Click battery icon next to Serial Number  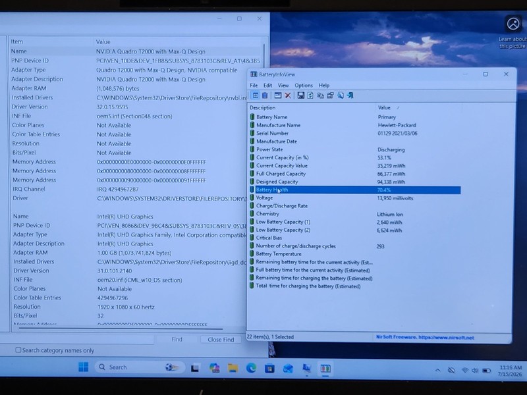pyautogui.click(x=252, y=133)
